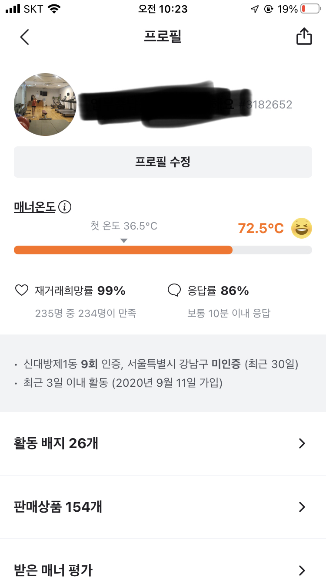Tap the 72.5°C temperature value
Screen dimensions: 326x581
pyautogui.click(x=261, y=228)
